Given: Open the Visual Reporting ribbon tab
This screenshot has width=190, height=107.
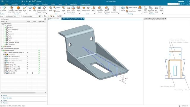Looking at the screenshot, I should pyautogui.click(x=85, y=4).
